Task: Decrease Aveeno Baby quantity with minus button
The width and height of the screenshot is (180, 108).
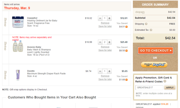Action: (100, 42)
